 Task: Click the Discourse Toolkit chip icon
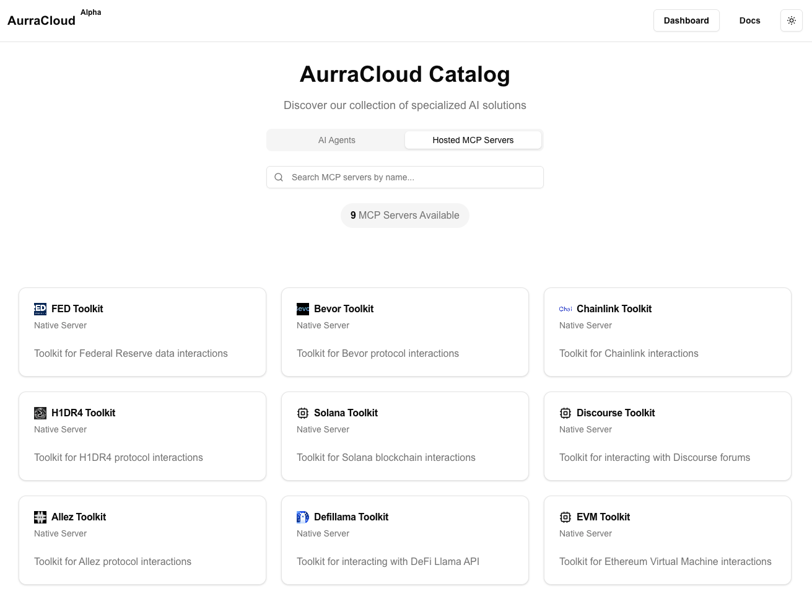coord(565,413)
